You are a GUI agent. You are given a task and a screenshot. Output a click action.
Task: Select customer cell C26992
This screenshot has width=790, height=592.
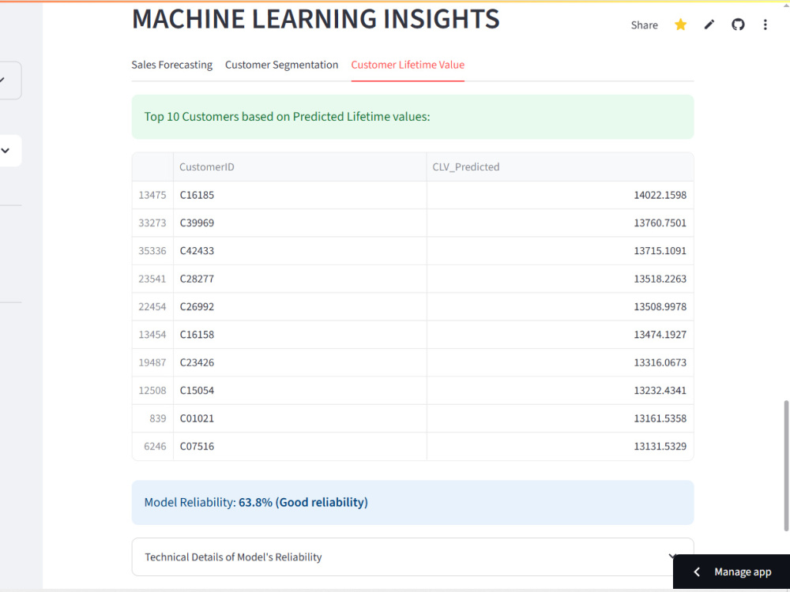[299, 306]
